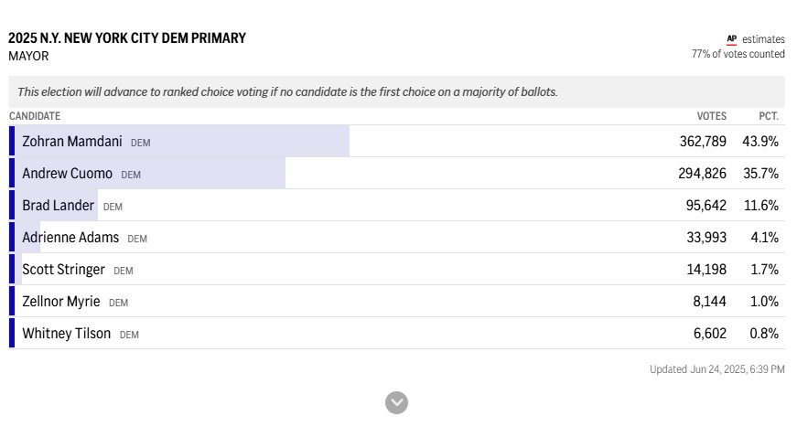Click the CANDIDATE column header
Image resolution: width=797 pixels, height=448 pixels.
[35, 116]
